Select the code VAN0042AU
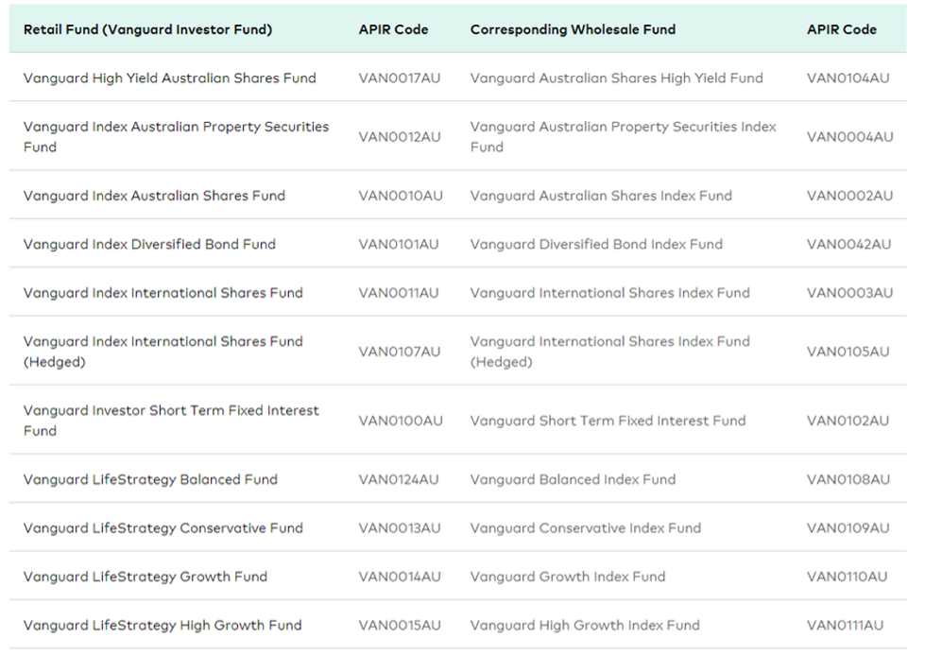Viewport: 925px width, 655px height. [848, 244]
